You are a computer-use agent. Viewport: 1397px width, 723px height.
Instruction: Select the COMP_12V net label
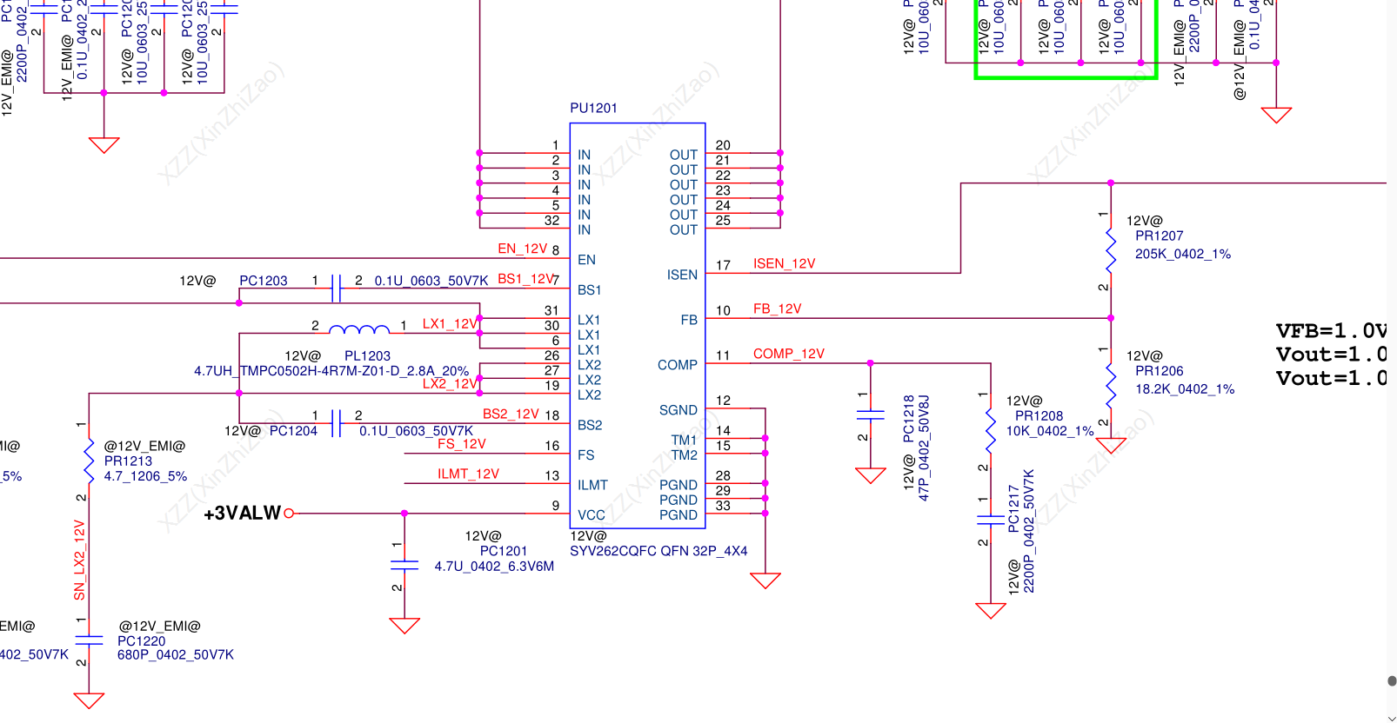[788, 355]
